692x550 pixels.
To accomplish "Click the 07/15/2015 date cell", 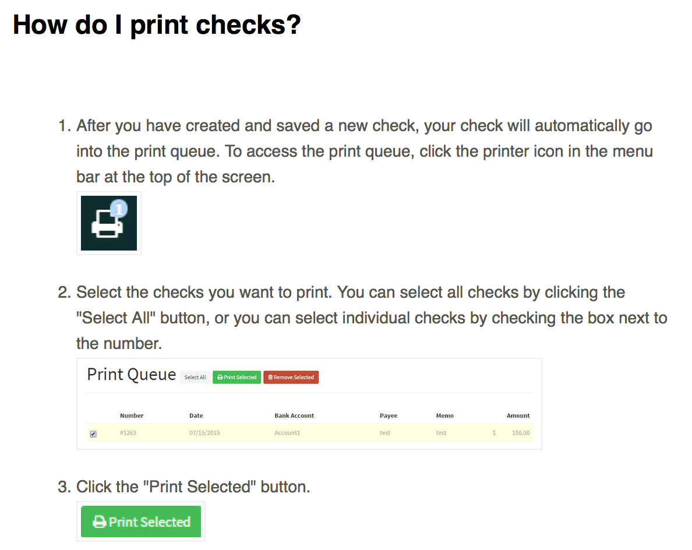I will (204, 433).
